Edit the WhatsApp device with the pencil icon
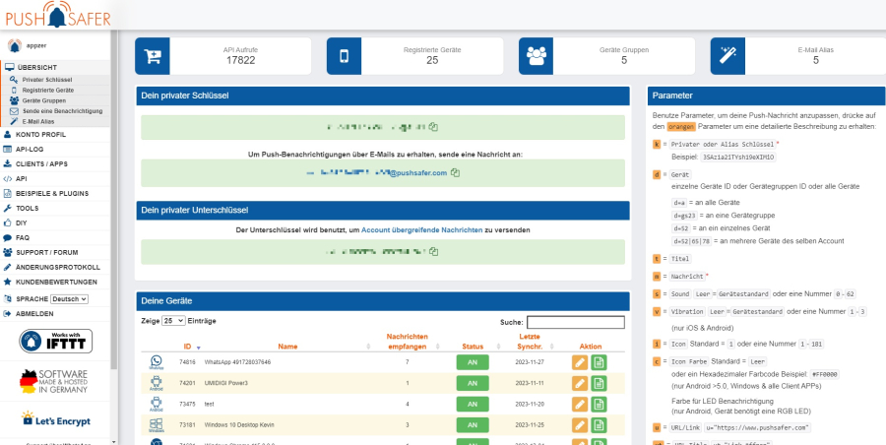This screenshot has height=445, width=886. pyautogui.click(x=580, y=362)
